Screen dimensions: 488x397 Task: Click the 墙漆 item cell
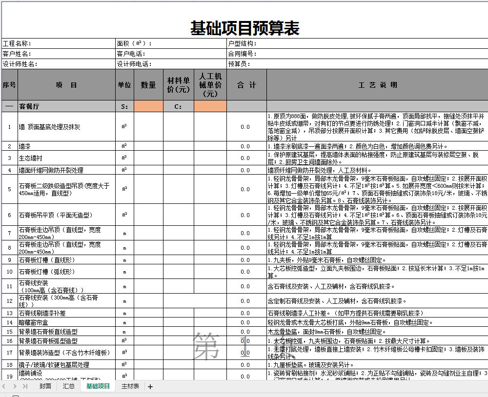(x=66, y=146)
